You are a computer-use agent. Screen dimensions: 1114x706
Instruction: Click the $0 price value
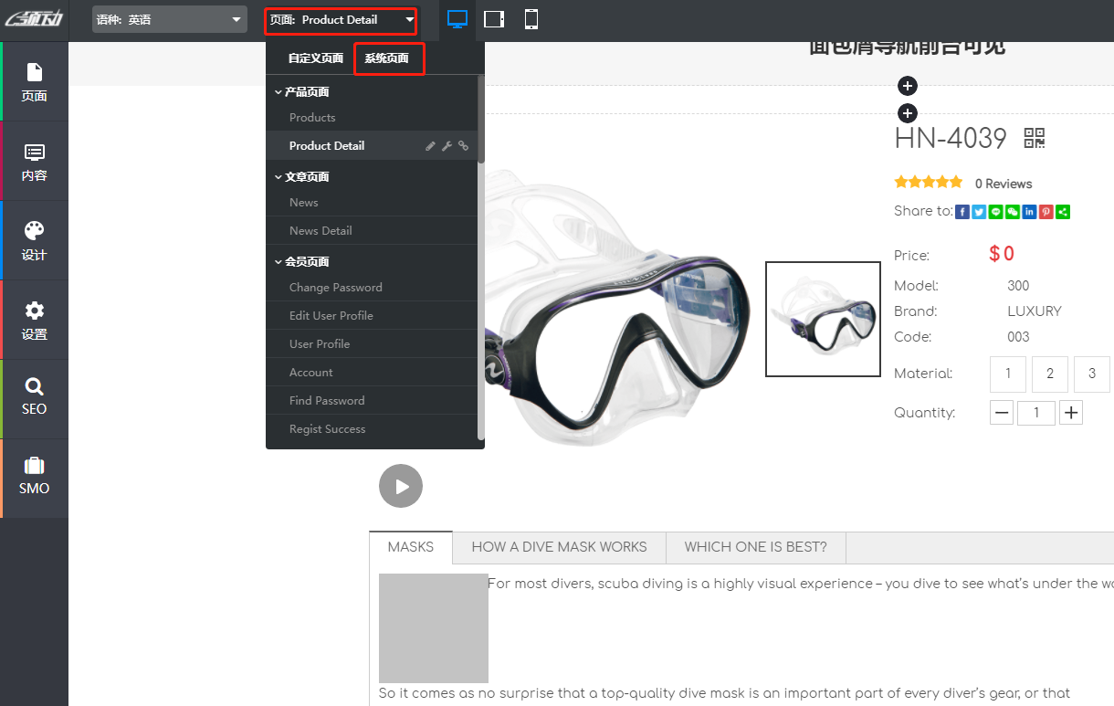coord(1002,254)
